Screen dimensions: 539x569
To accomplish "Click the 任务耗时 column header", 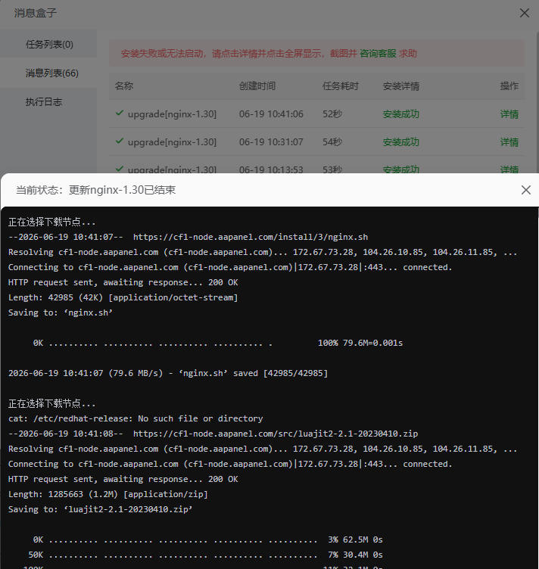I will 340,86.
